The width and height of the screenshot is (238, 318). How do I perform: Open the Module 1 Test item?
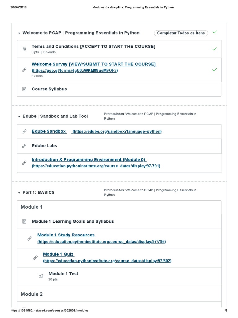click(63, 274)
